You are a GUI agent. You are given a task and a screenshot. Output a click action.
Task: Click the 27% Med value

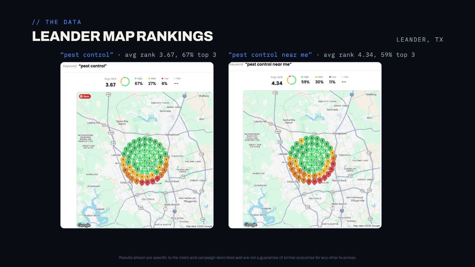(x=152, y=84)
